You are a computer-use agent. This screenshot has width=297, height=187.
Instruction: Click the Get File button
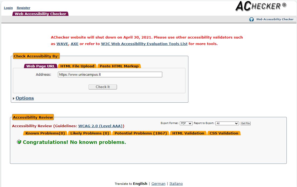(x=246, y=123)
